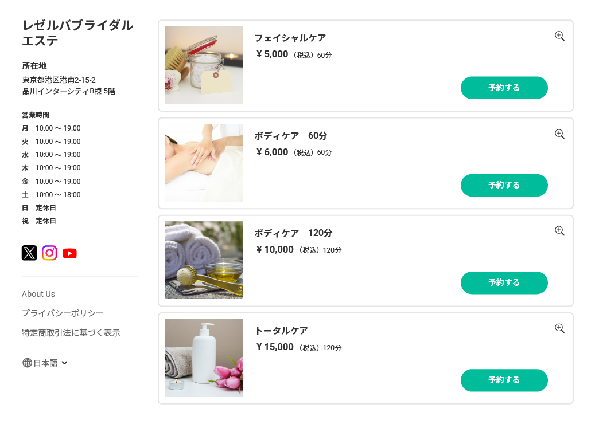Book the トータルケア course
This screenshot has width=595, height=424.
tap(504, 380)
